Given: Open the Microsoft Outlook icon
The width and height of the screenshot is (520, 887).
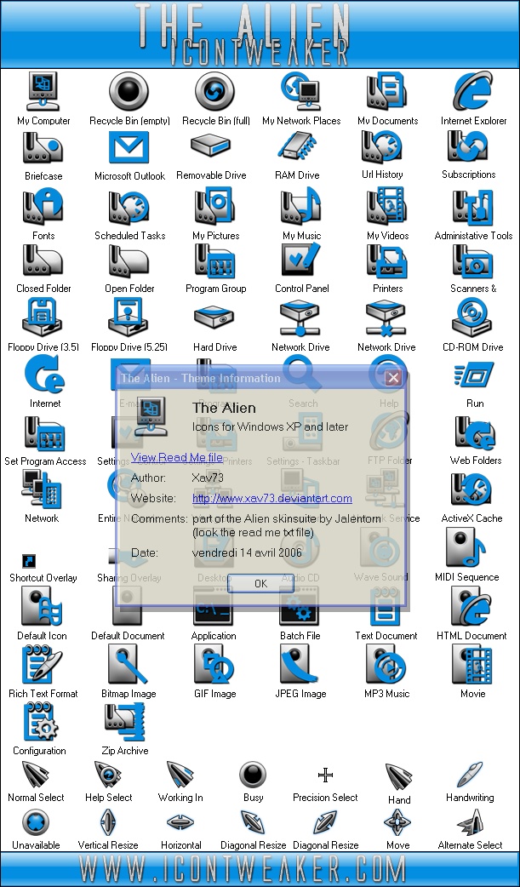Looking at the screenshot, I should click(x=129, y=147).
